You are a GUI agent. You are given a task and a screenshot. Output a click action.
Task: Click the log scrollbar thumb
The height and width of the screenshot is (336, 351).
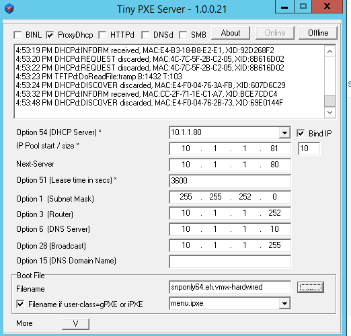coord(329,101)
